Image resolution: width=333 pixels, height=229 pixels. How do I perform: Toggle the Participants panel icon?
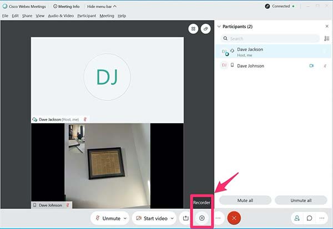pos(297,218)
